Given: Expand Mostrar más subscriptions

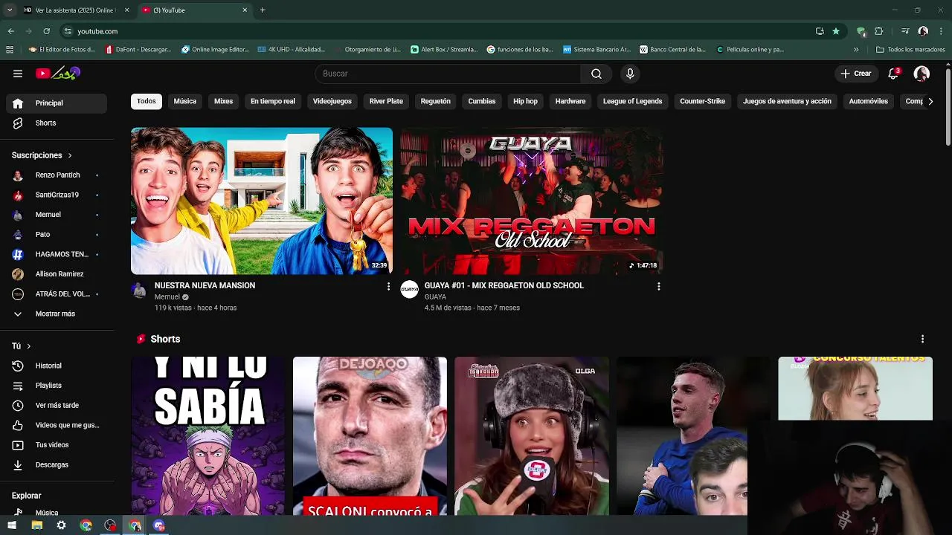Looking at the screenshot, I should click(57, 314).
